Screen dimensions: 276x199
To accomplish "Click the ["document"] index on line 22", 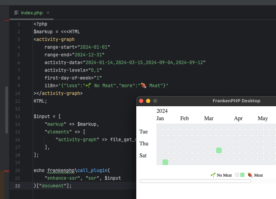I will [x=53, y=186].
